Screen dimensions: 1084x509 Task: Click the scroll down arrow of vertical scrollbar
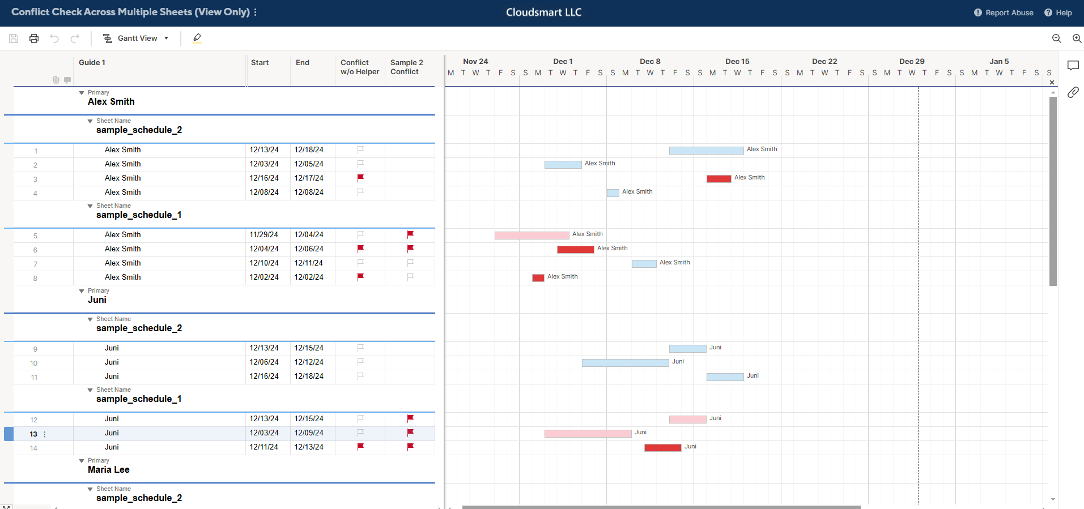[x=1053, y=499]
